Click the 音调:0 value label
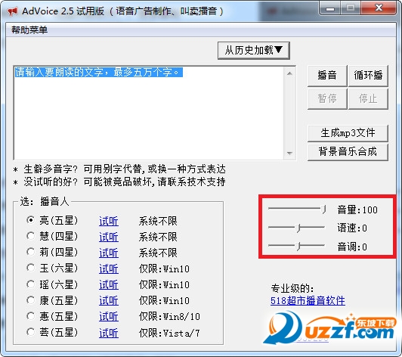Screen dimensions: 402x357 352,247
